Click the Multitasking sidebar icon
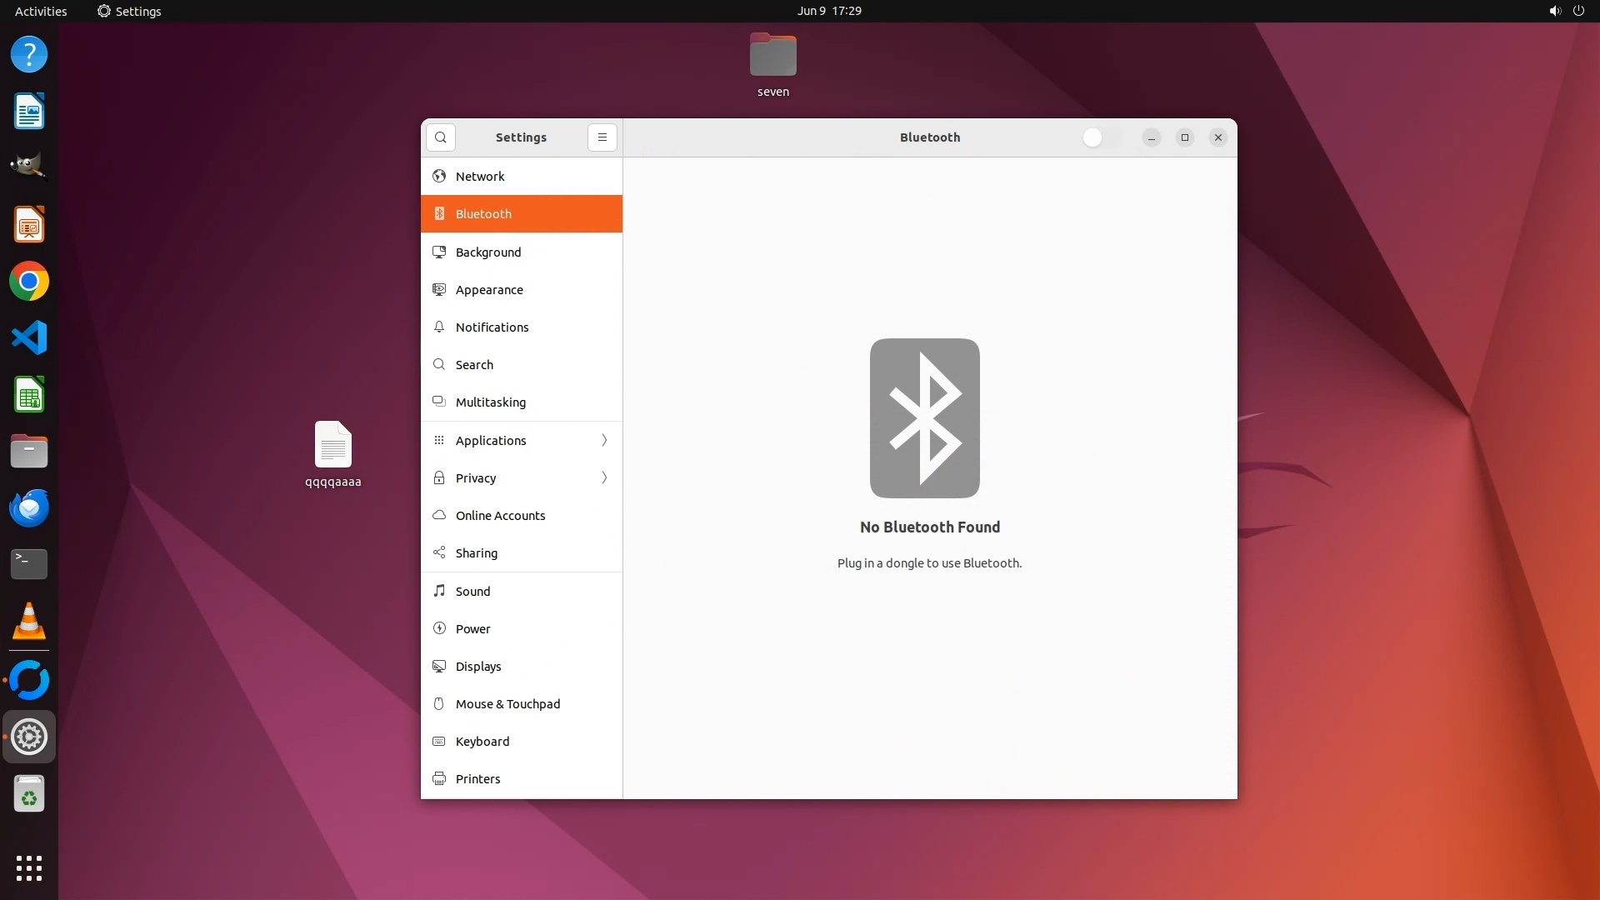Viewport: 1600px width, 900px height. point(439,402)
